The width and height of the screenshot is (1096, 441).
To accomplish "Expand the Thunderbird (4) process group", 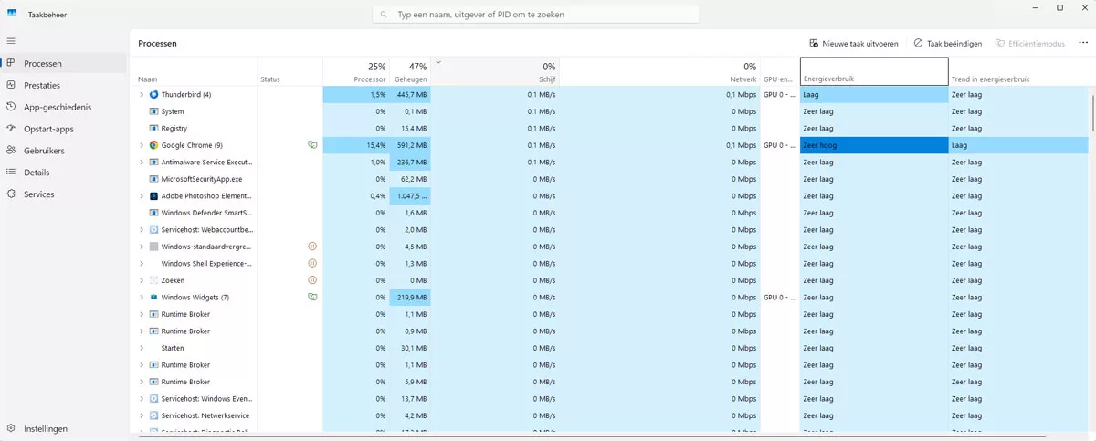I will pyautogui.click(x=142, y=95).
